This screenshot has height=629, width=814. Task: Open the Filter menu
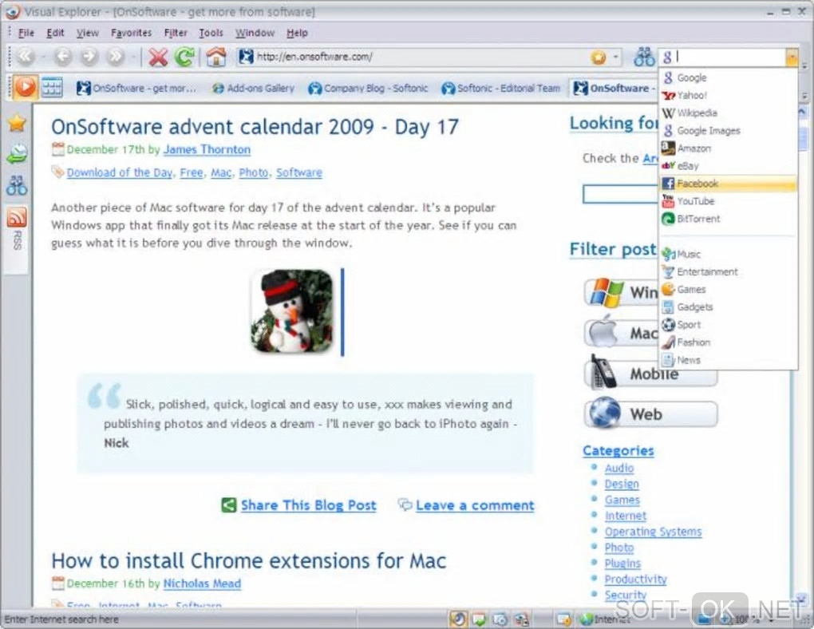point(176,33)
